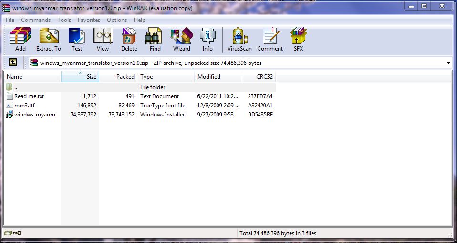Minimize the WinRAR window
Screen dimensions: 457x243
pos(412,6)
